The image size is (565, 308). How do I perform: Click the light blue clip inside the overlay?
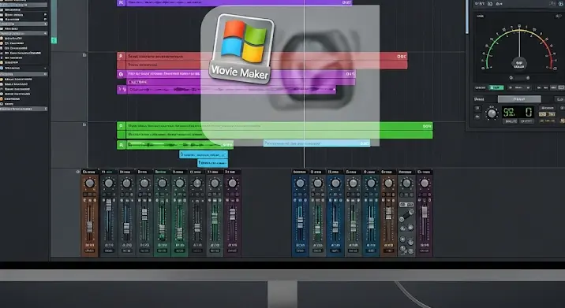click(316, 143)
